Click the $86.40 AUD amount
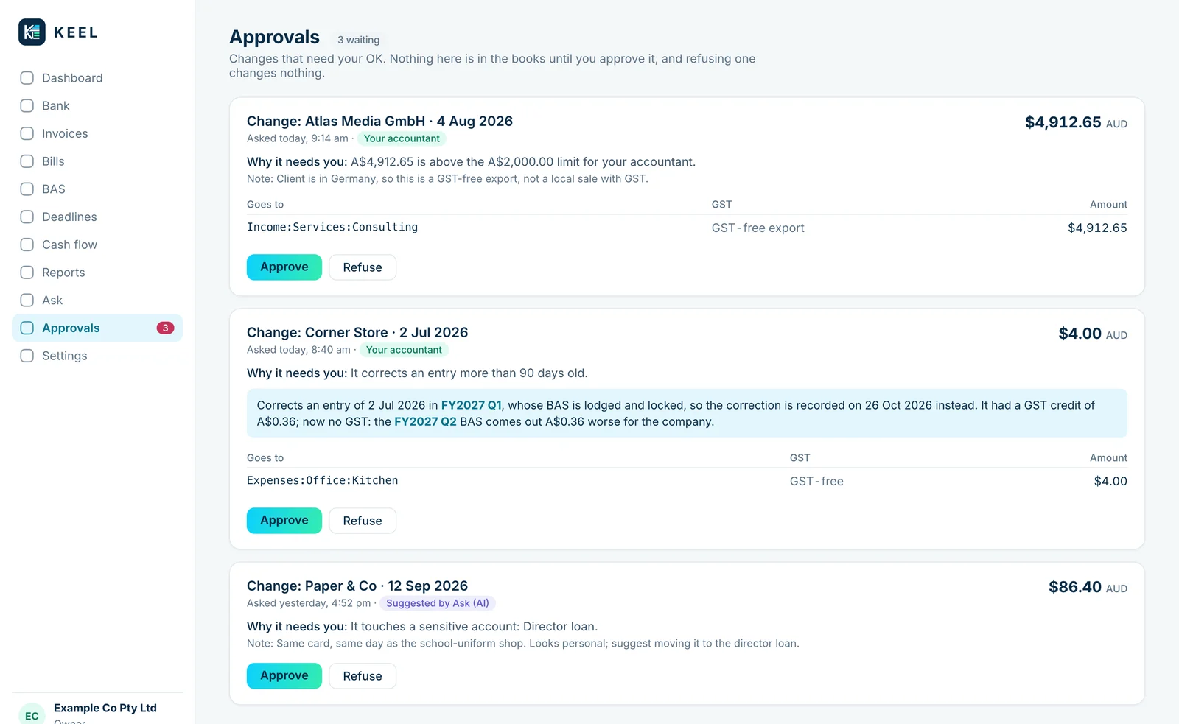The image size is (1179, 724). point(1088,587)
